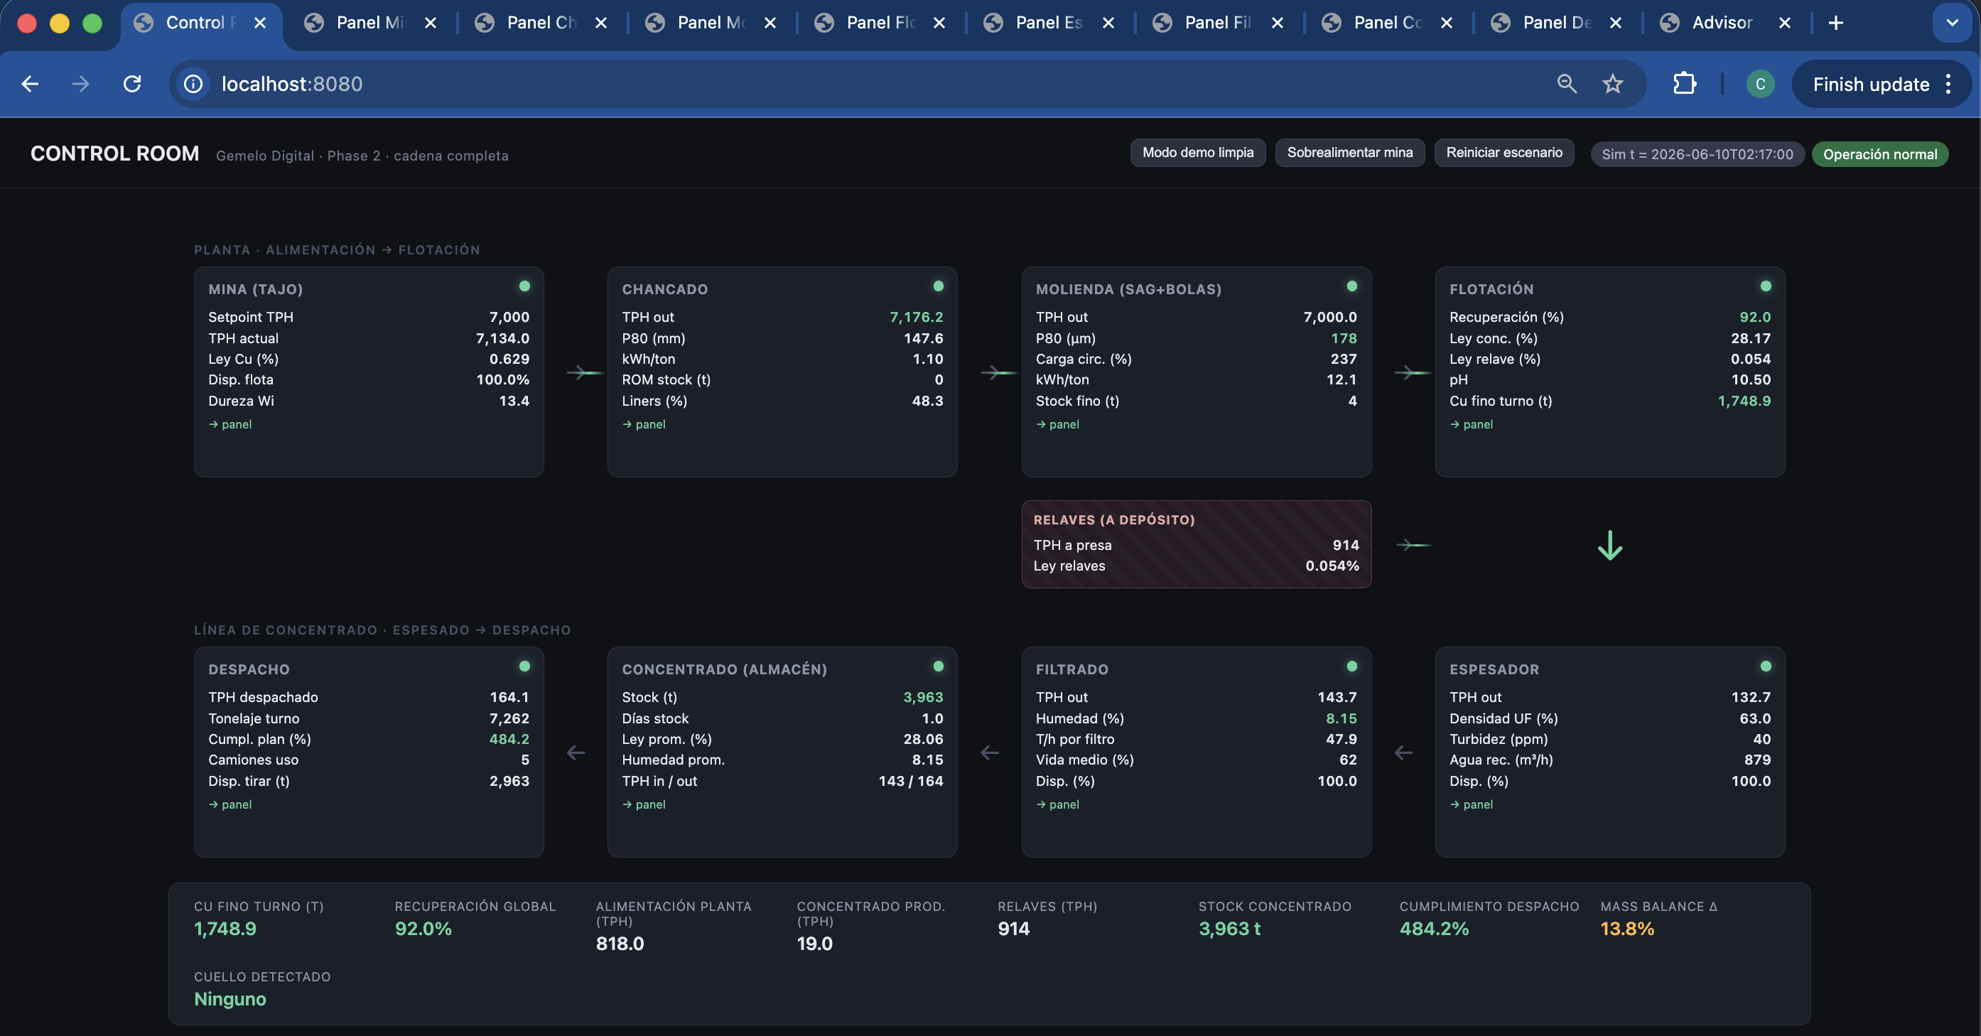The width and height of the screenshot is (1981, 1036).
Task: Click Espesador Agua rec. value 879
Action: tap(1757, 759)
